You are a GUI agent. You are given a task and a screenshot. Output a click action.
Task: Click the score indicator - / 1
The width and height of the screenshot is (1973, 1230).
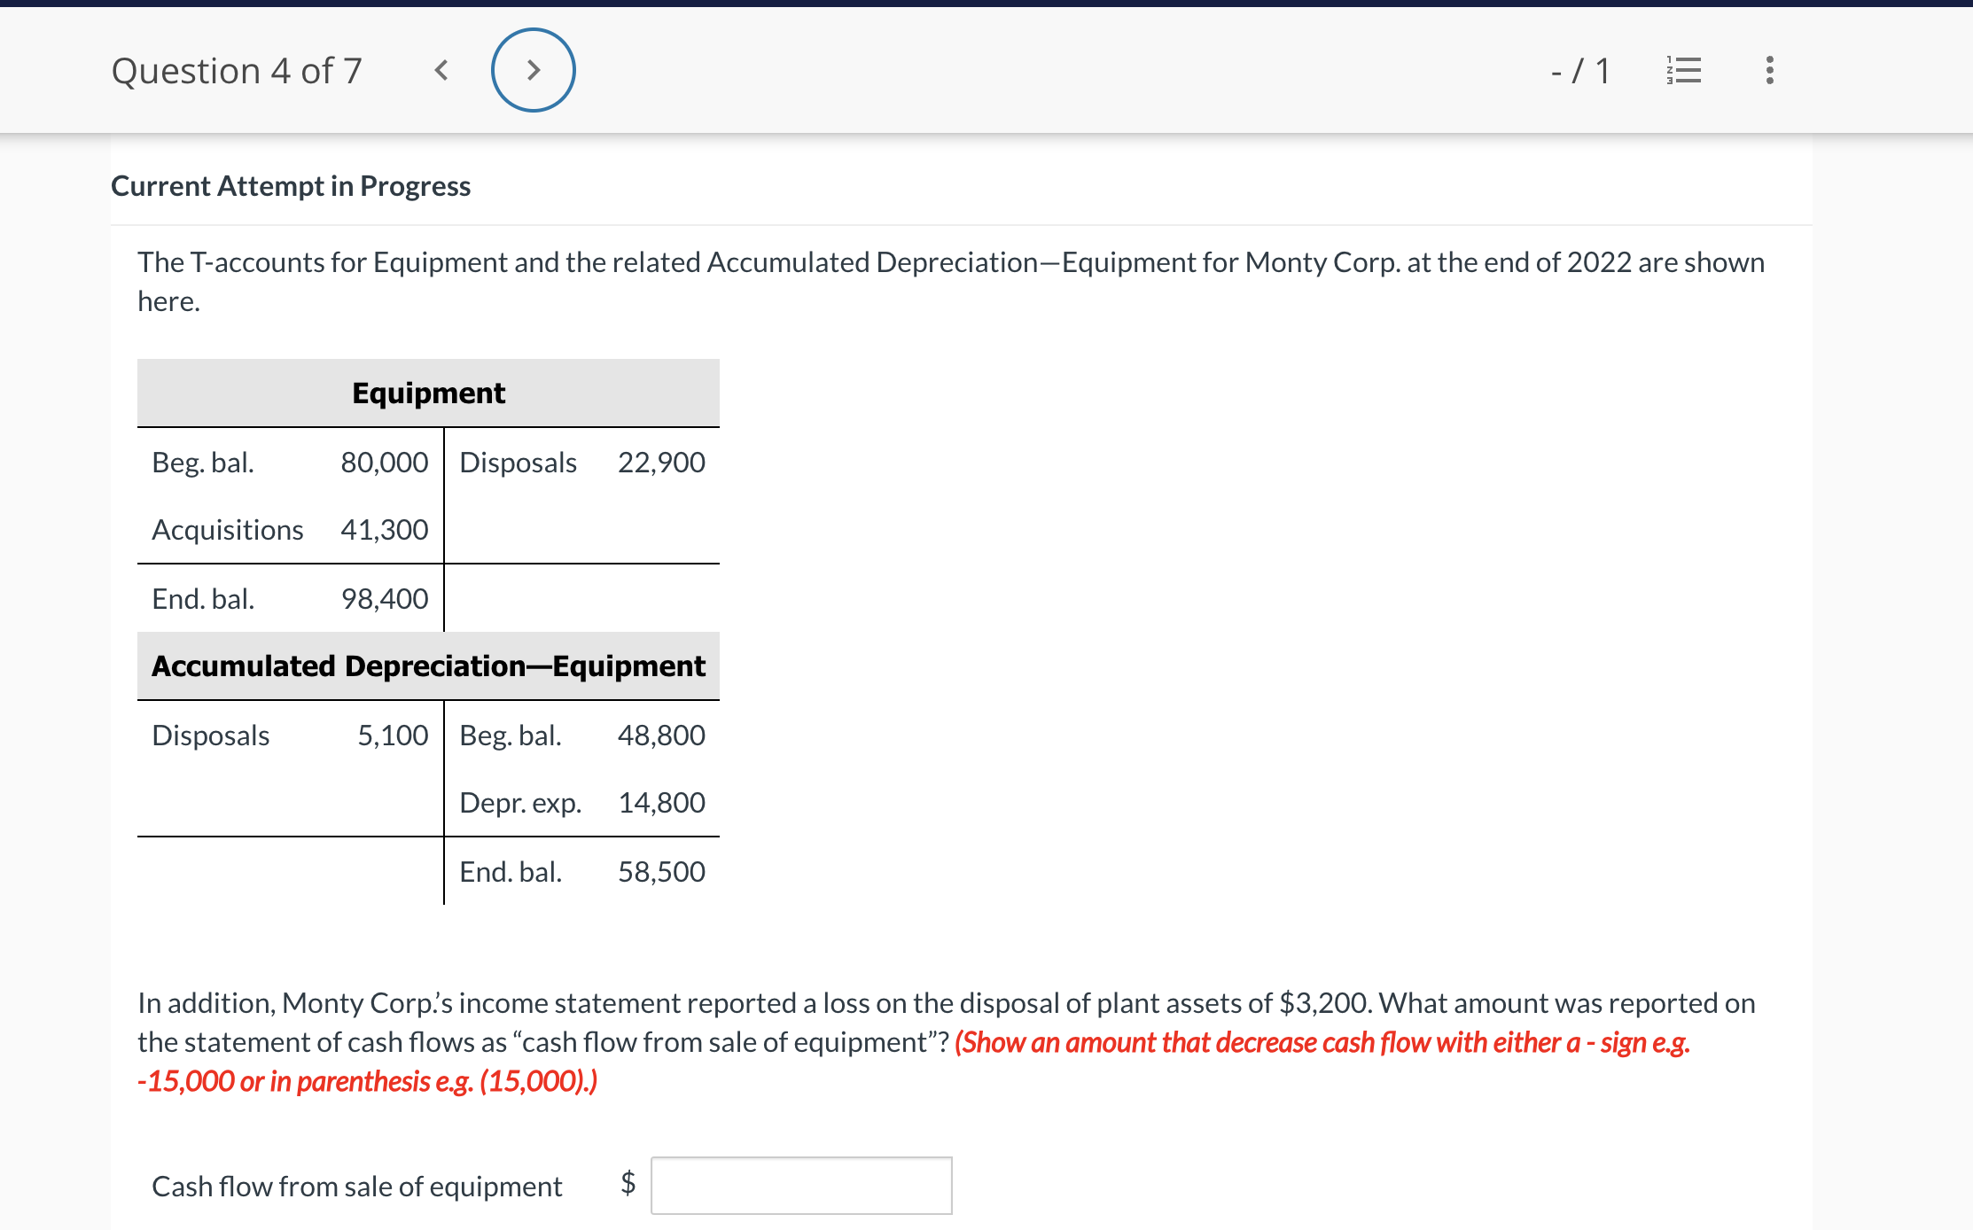[1580, 71]
